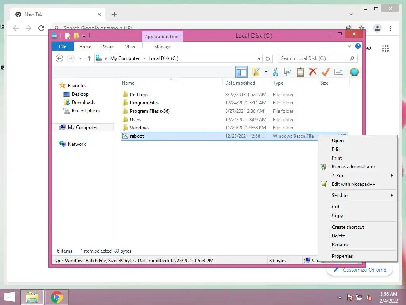Choose Delete from the context menu
This screenshot has height=305, width=406.
tap(358, 236)
